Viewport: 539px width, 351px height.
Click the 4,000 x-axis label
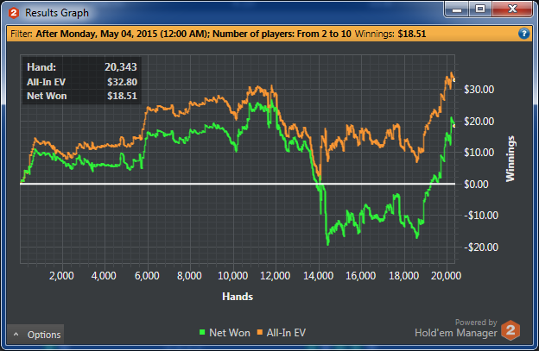104,276
